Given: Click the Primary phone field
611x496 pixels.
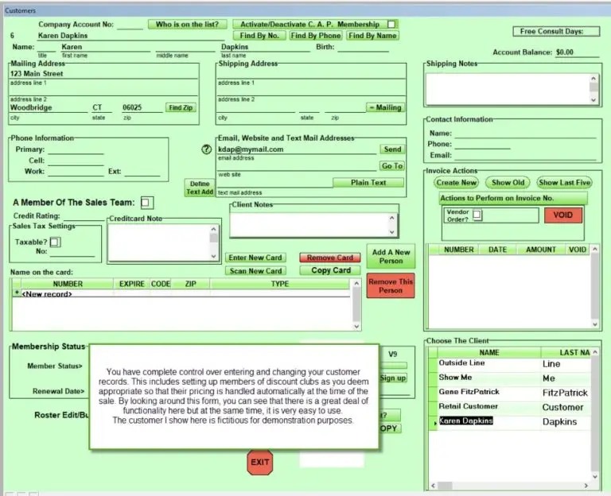Looking at the screenshot, I should [76, 149].
